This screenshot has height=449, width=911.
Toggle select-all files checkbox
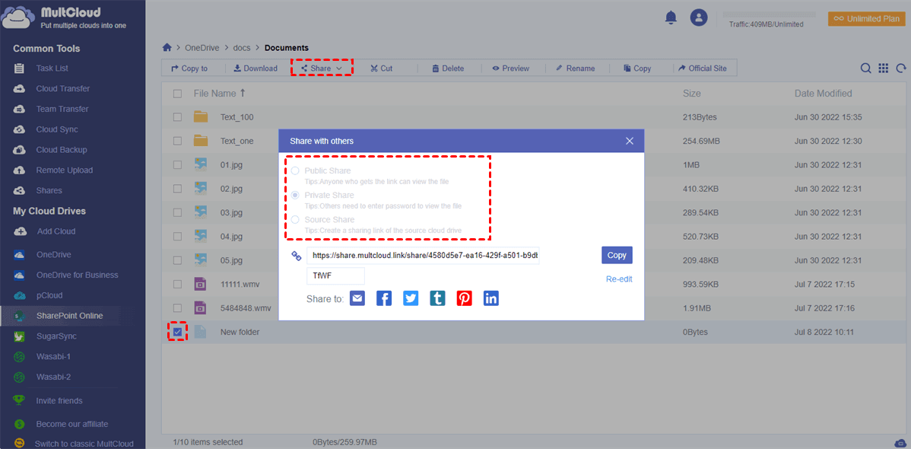pos(178,94)
